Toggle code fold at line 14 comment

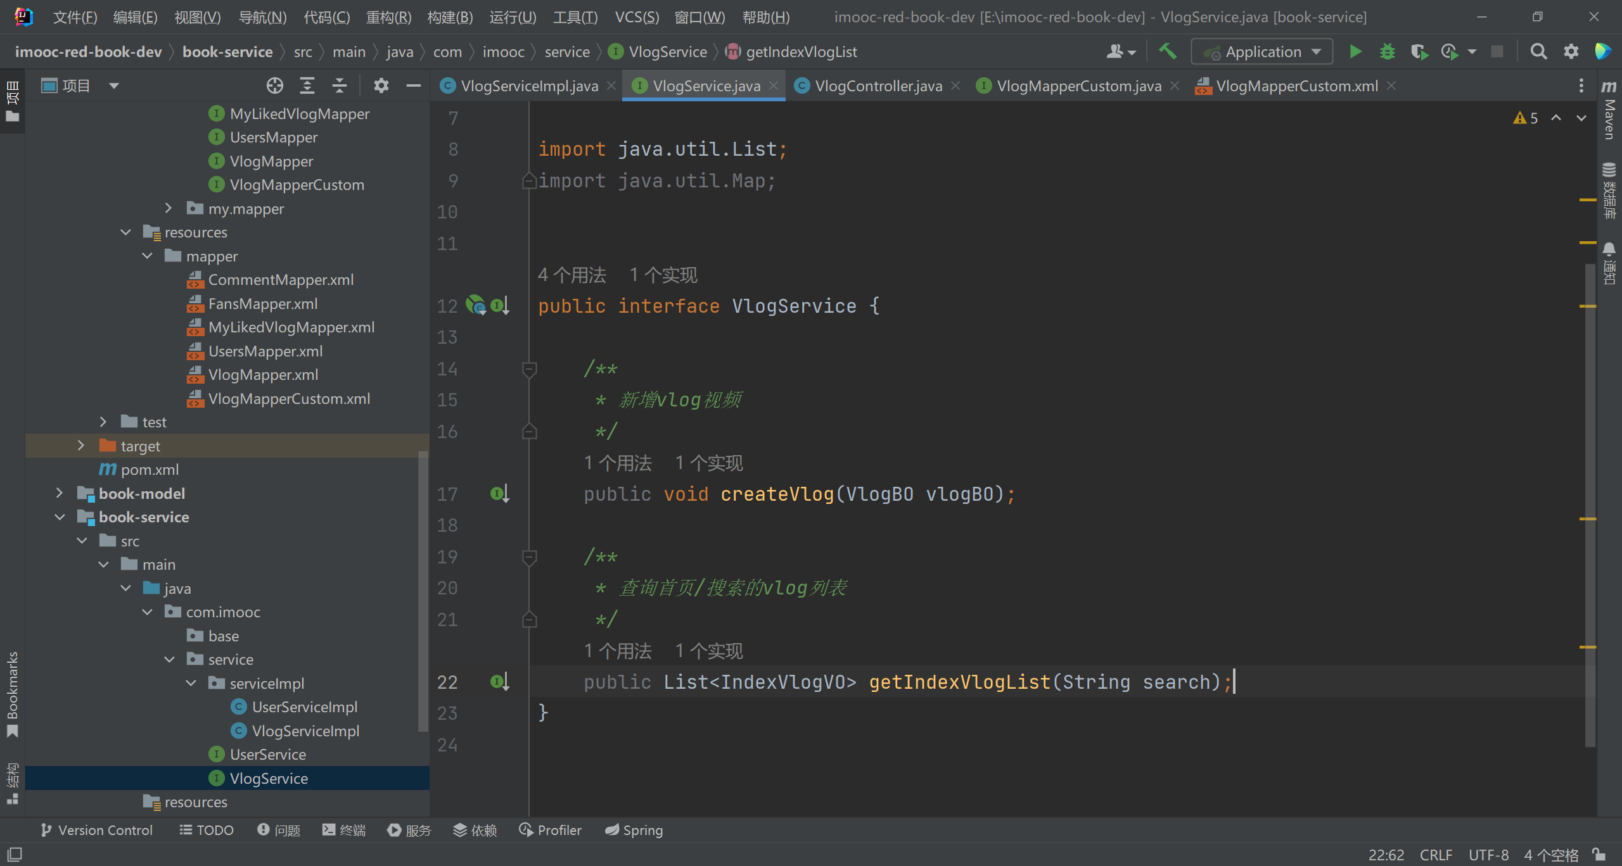pos(530,368)
